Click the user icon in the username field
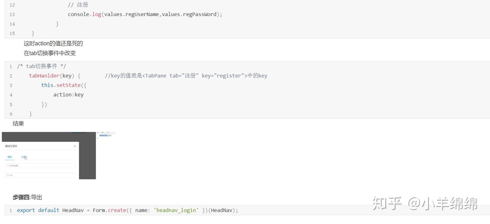This screenshot has width=490, height=224. (x=8, y=166)
